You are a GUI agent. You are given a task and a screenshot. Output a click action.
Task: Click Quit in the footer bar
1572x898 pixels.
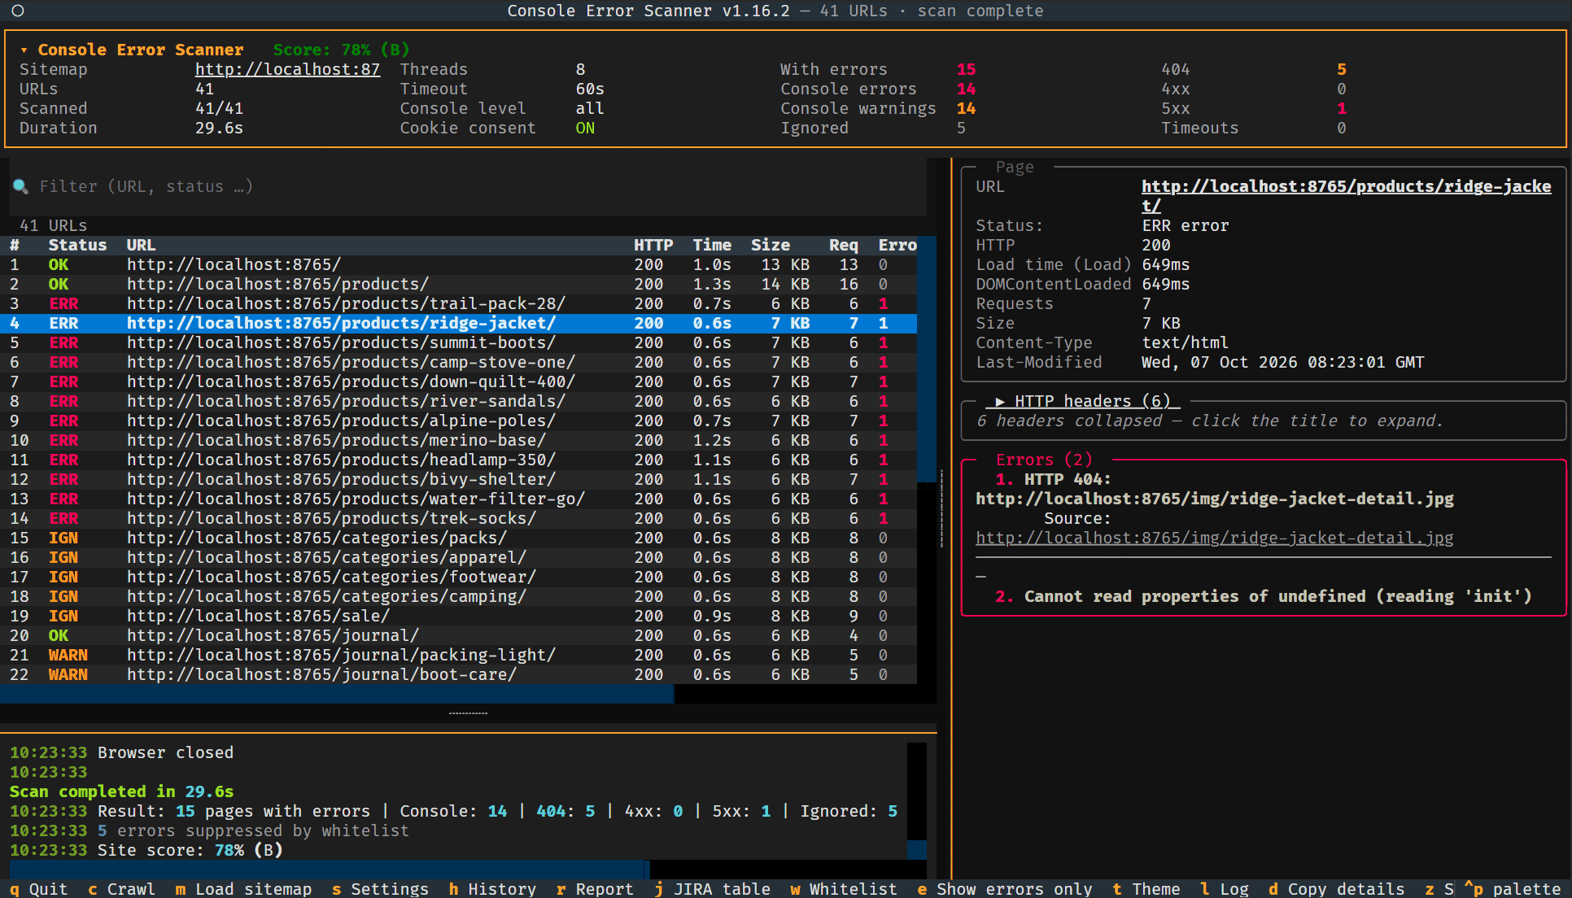click(x=39, y=889)
